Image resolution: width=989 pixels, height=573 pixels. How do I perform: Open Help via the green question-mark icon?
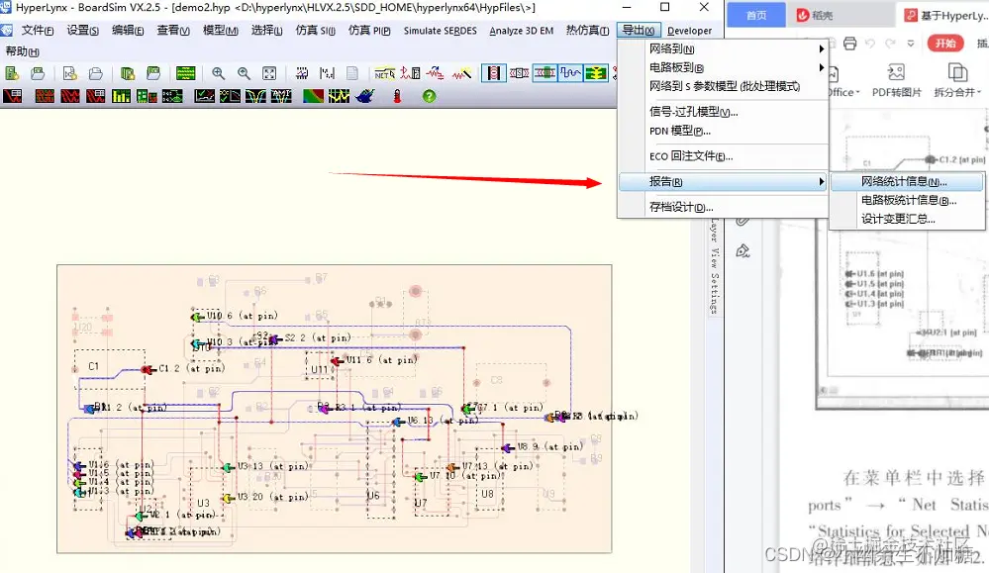[430, 96]
